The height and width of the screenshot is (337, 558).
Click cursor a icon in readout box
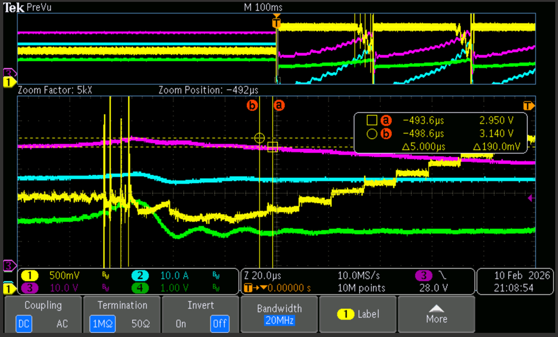pos(386,121)
